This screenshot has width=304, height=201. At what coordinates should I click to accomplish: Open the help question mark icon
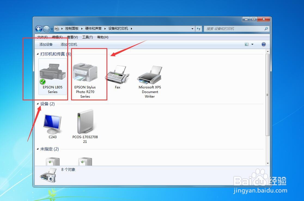point(264,44)
